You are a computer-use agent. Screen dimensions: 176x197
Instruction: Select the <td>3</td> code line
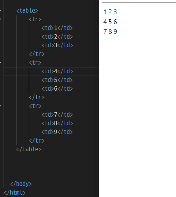point(57,45)
